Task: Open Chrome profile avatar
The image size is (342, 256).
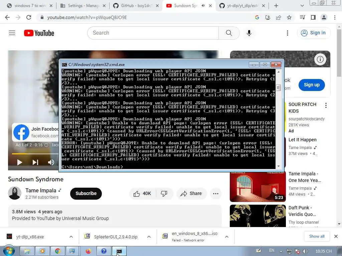Action: [324, 17]
